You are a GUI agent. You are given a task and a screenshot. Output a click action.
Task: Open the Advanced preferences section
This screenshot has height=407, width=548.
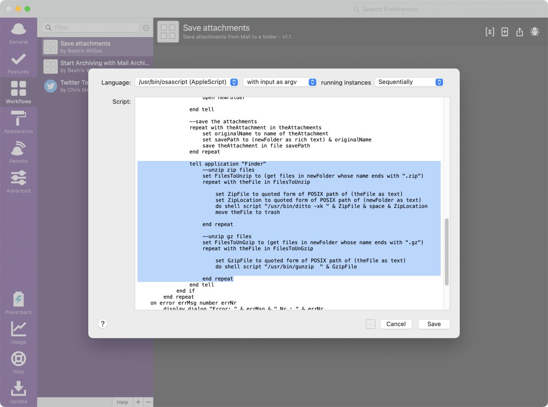tap(18, 181)
